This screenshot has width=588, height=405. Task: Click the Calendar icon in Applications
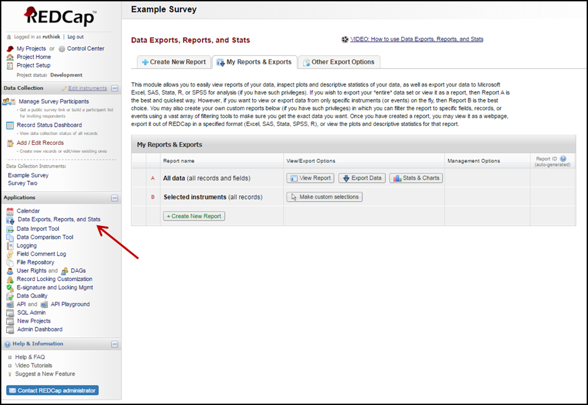10,211
